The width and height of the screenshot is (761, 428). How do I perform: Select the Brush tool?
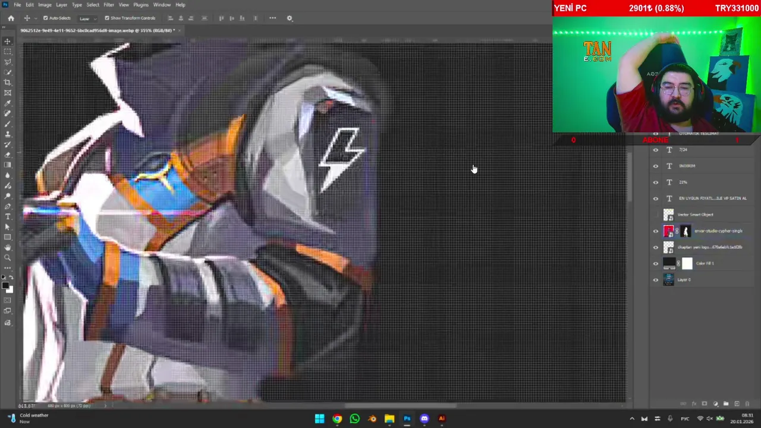point(8,123)
